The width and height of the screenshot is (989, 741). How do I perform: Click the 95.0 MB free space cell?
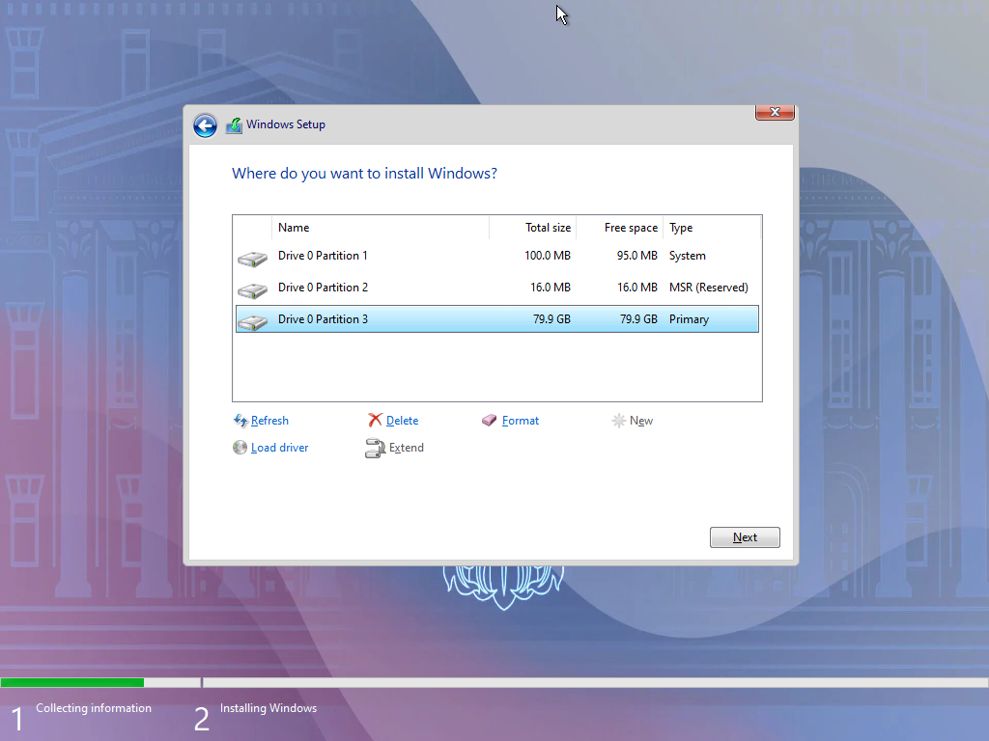pyautogui.click(x=637, y=256)
